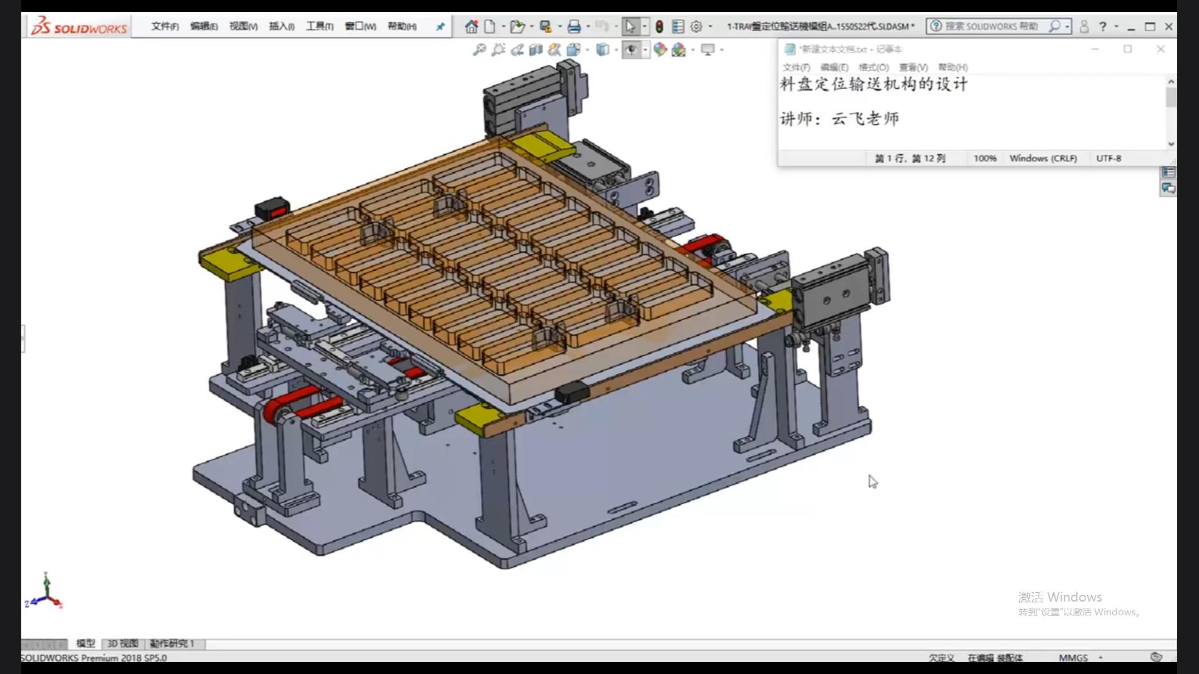
Task: Click the help search magnifier icon
Action: [x=1054, y=26]
